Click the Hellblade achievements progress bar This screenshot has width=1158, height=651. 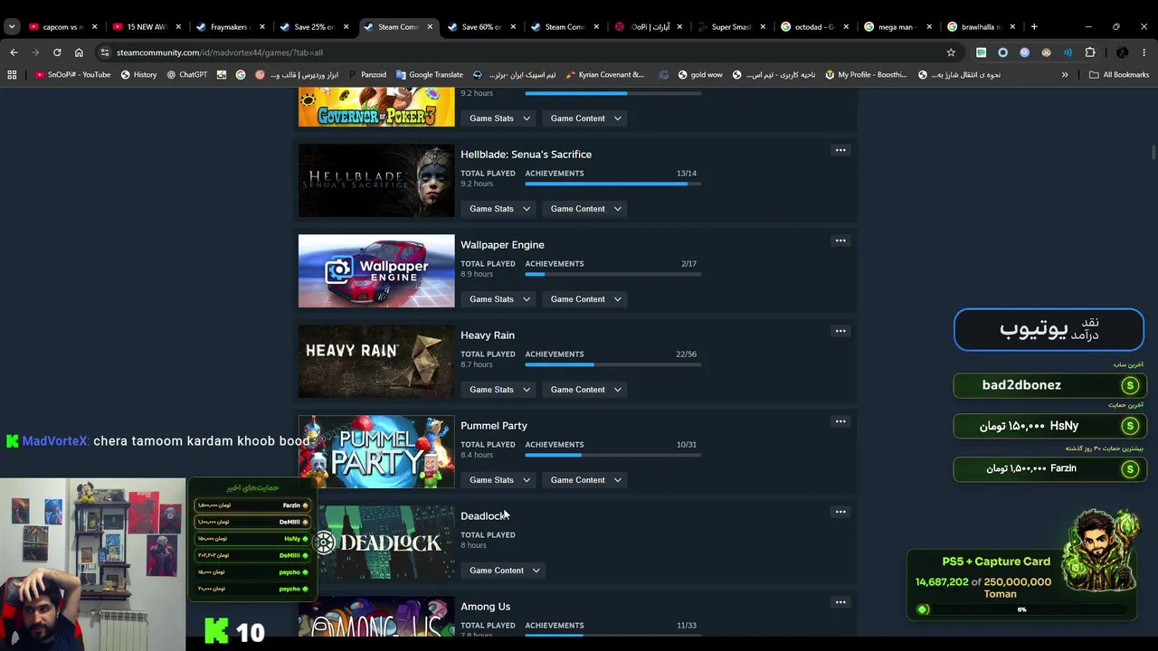click(x=612, y=184)
